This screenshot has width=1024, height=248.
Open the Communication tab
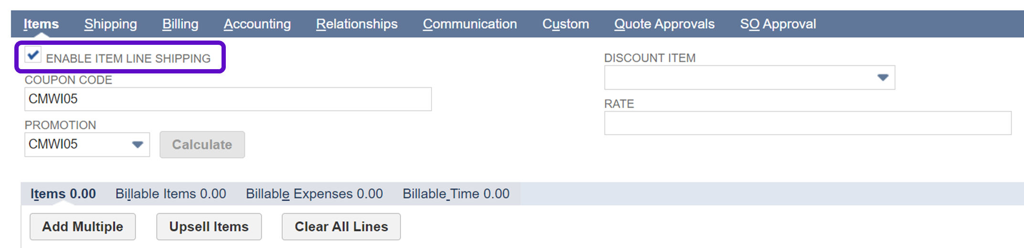pyautogui.click(x=469, y=24)
